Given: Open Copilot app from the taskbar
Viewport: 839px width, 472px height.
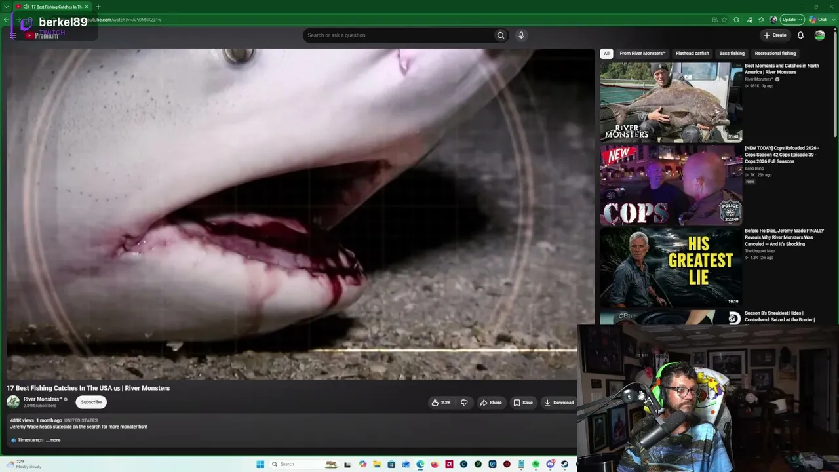Looking at the screenshot, I should click(x=362, y=464).
